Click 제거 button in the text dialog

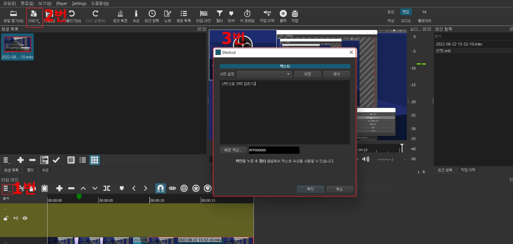coord(337,74)
